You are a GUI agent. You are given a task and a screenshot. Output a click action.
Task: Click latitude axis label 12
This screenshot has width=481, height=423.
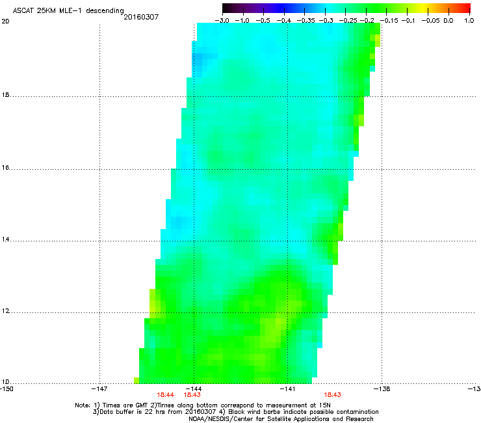pos(5,311)
